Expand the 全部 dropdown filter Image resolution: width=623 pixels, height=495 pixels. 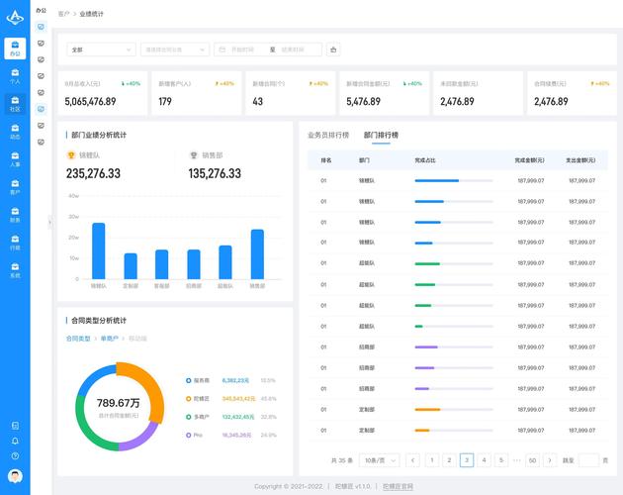click(x=101, y=49)
